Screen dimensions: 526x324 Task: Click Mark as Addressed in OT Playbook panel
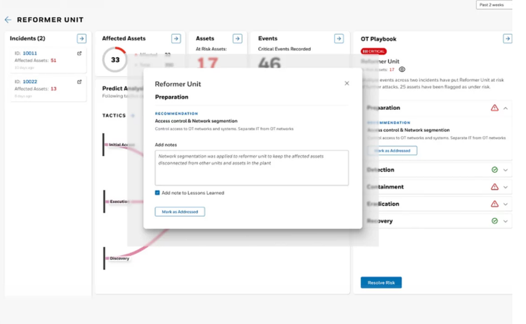[x=392, y=151]
